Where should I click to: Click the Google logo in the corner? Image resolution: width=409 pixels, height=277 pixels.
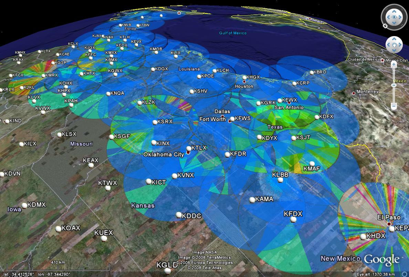coord(382,259)
